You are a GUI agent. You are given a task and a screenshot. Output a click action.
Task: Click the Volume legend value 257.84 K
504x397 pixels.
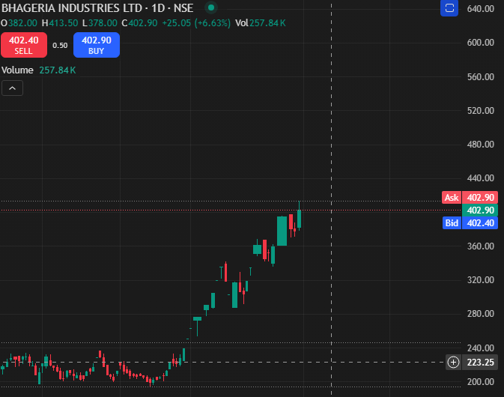point(58,70)
